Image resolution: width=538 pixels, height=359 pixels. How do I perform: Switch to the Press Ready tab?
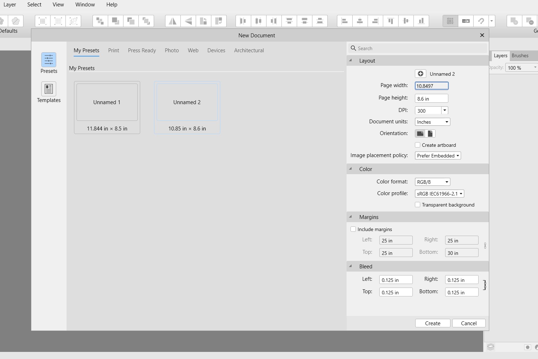pos(142,50)
